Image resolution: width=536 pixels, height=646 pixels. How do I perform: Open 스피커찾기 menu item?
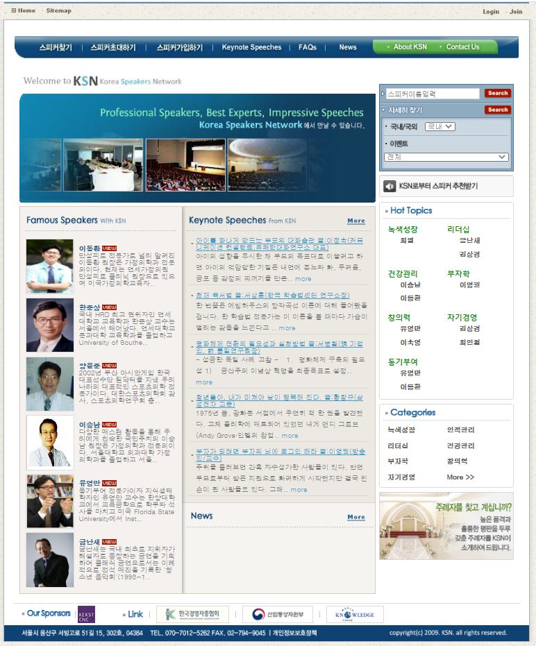[56, 47]
